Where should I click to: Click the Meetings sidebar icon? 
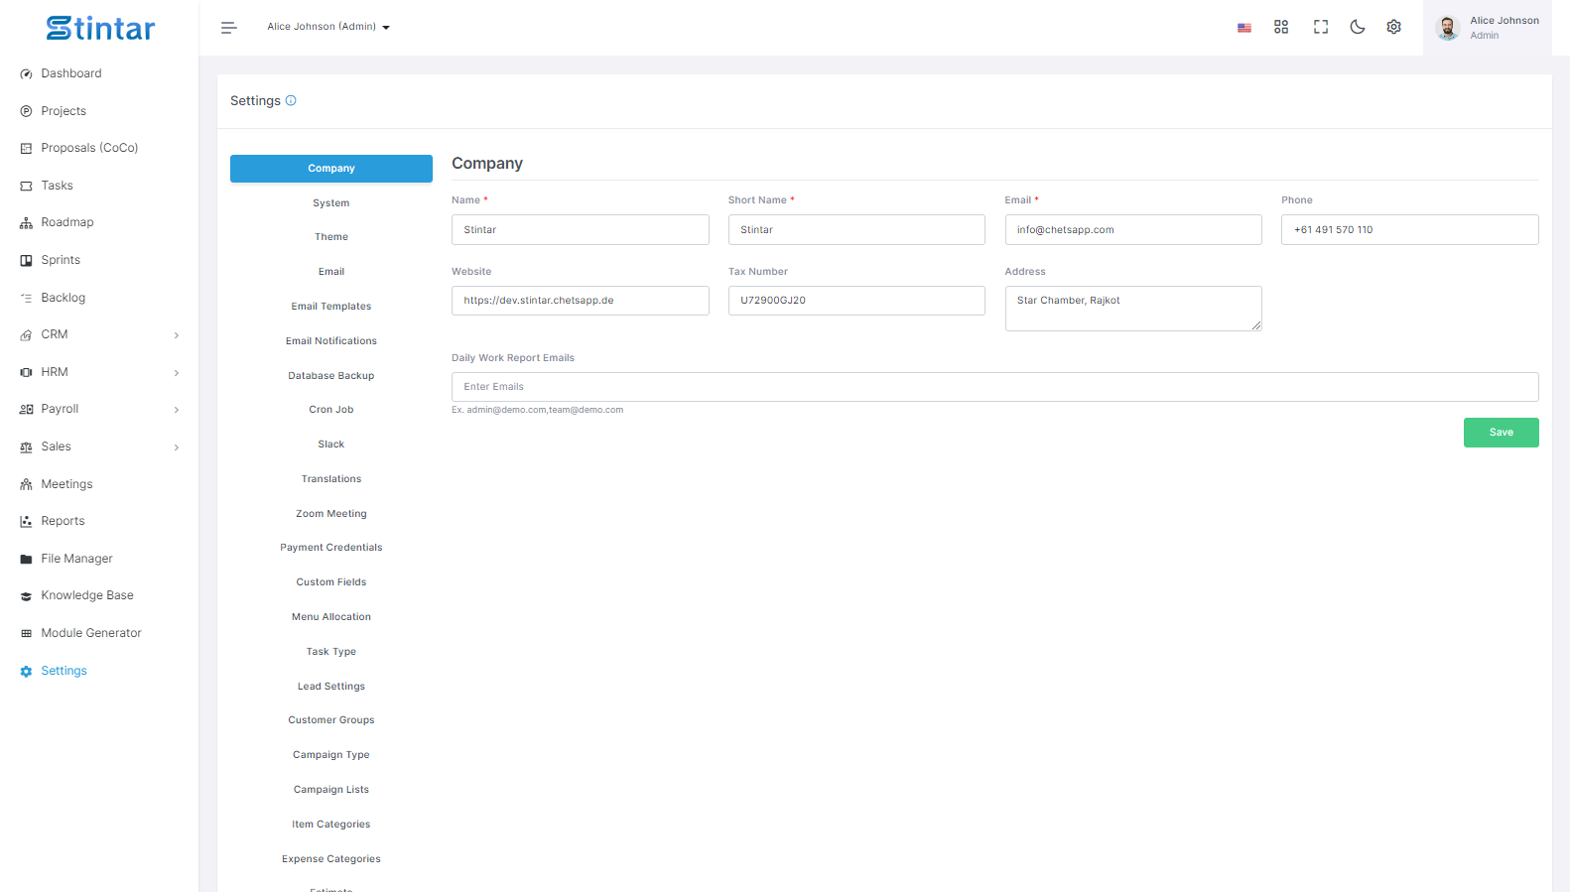coord(26,484)
